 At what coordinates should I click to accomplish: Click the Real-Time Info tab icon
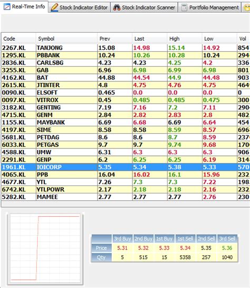(7, 7)
